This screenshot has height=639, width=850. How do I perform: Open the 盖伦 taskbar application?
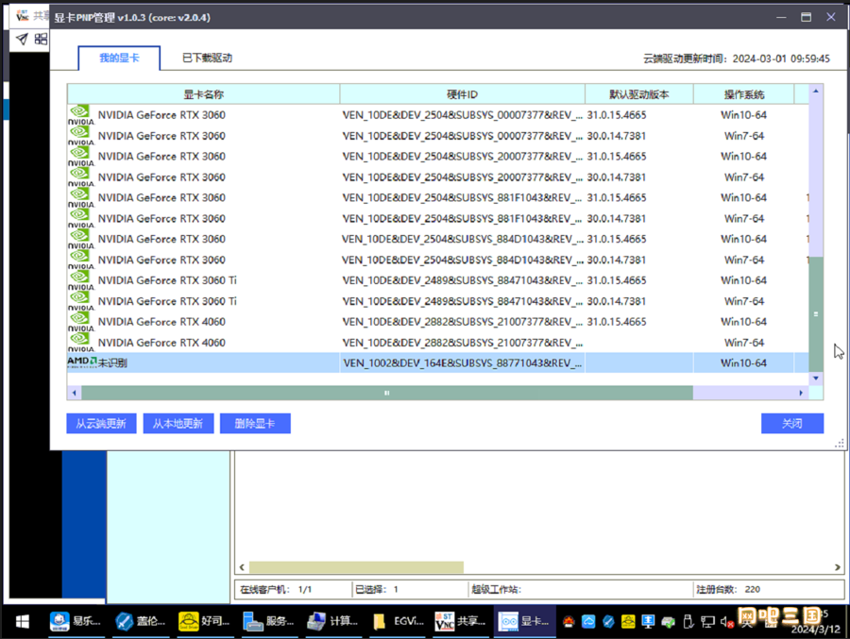pyautogui.click(x=140, y=622)
